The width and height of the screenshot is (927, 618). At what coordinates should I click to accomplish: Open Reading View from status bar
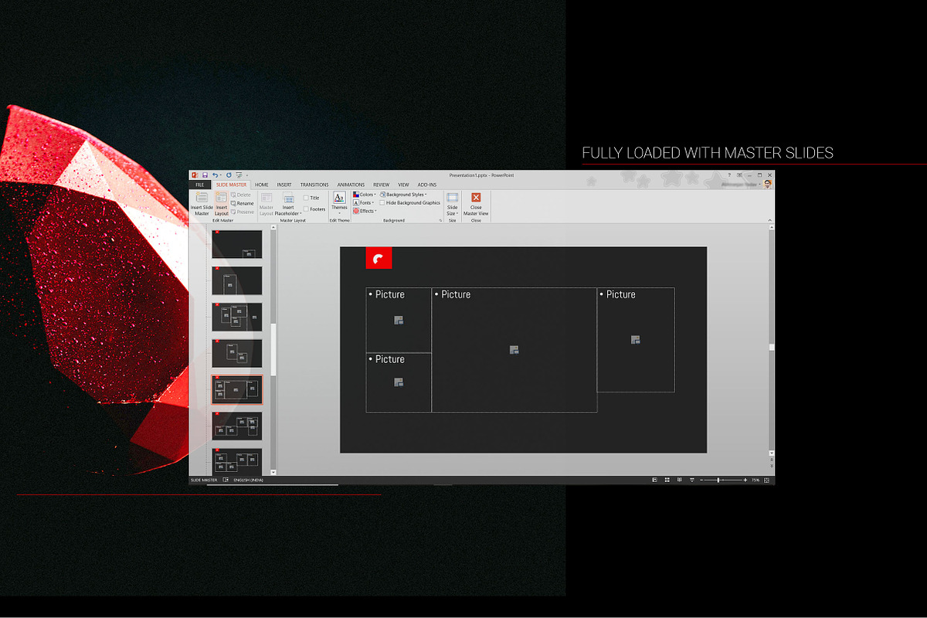pos(680,480)
